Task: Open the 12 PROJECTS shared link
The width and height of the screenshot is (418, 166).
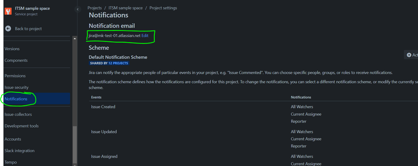Action: click(x=118, y=63)
